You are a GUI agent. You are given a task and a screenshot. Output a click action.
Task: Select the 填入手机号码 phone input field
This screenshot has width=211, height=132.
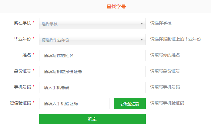click(92, 88)
